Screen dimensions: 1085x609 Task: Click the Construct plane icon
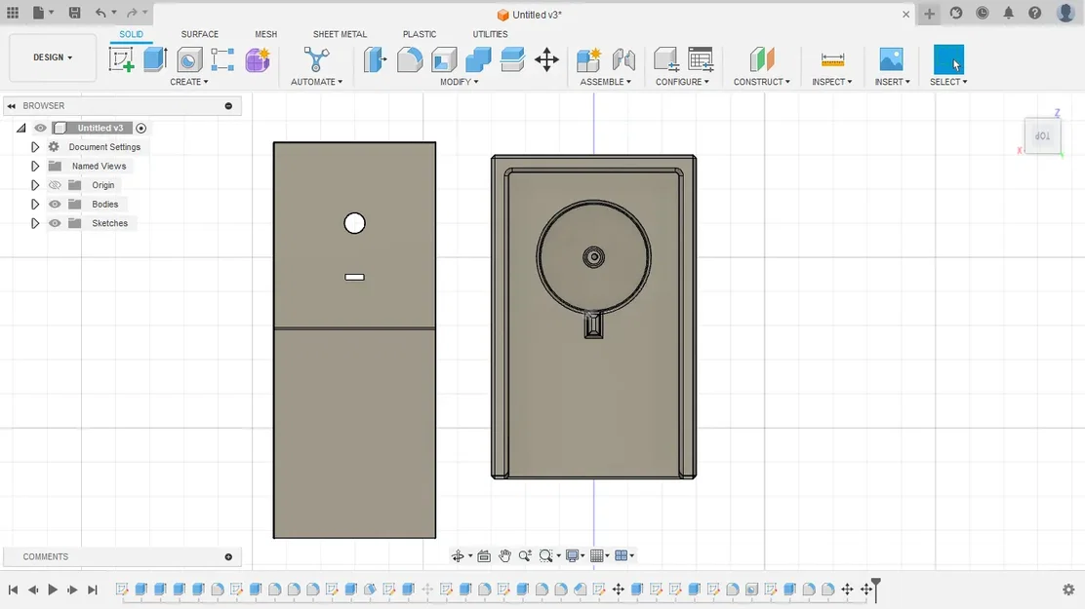[762, 59]
